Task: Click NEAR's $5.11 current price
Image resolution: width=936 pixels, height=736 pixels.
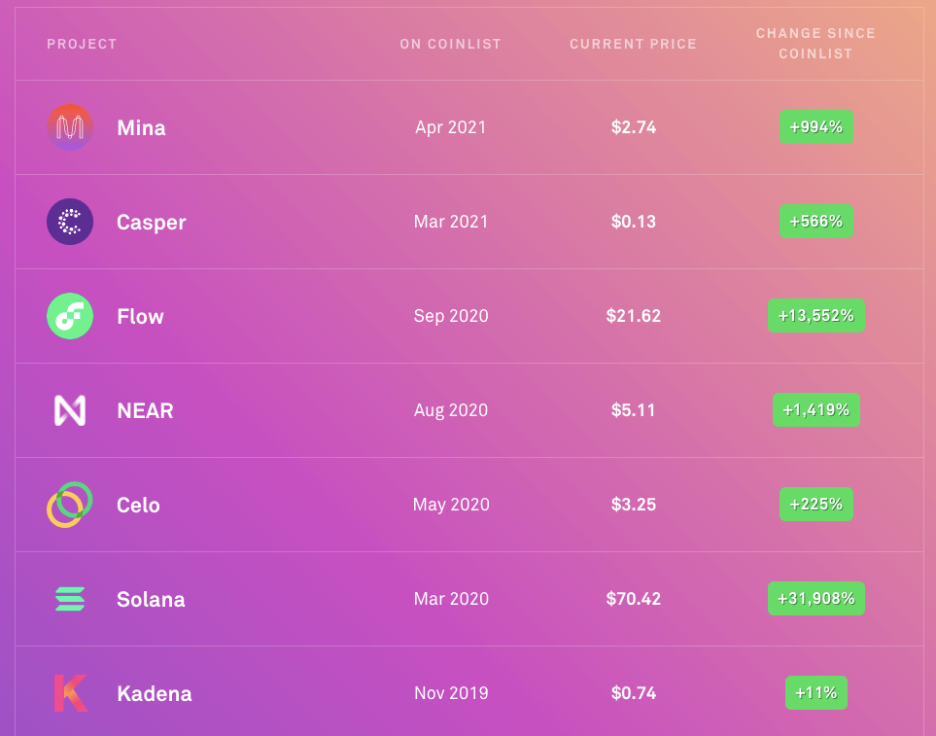Action: click(x=633, y=410)
